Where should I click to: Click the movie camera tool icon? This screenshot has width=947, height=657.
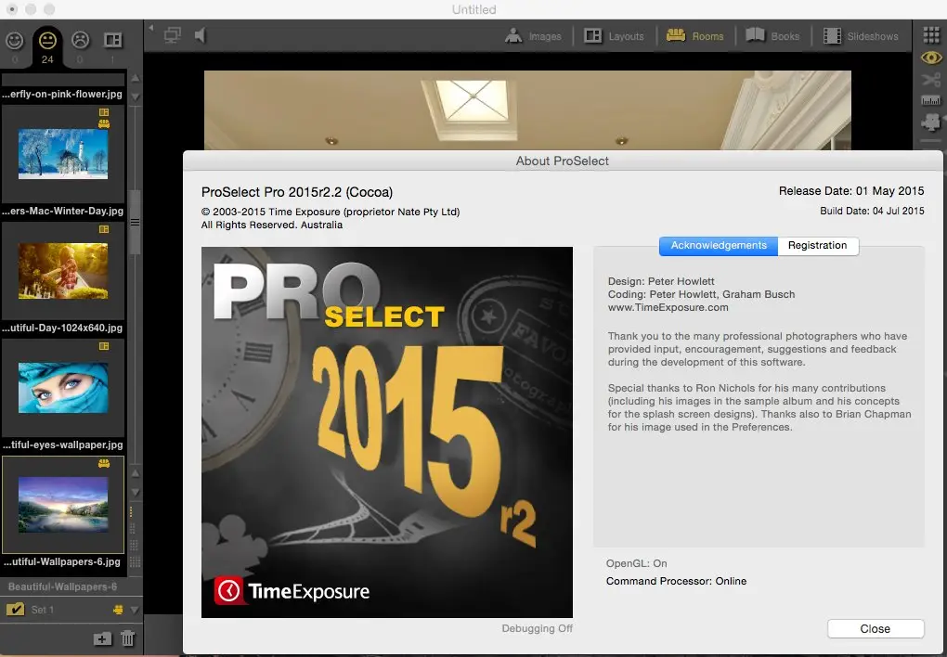(930, 122)
